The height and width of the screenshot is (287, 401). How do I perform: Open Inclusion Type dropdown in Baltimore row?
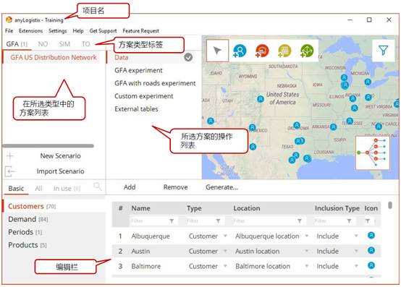[356, 266]
